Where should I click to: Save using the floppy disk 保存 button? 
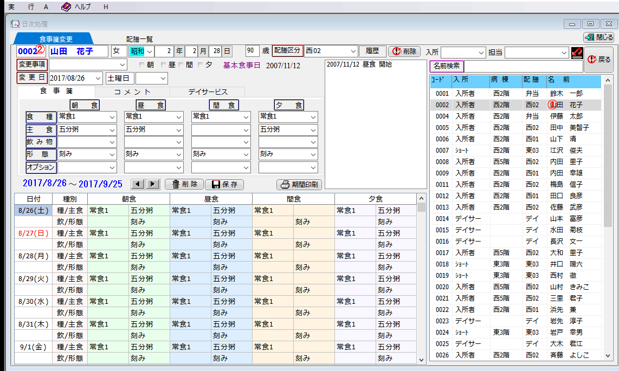click(x=224, y=184)
